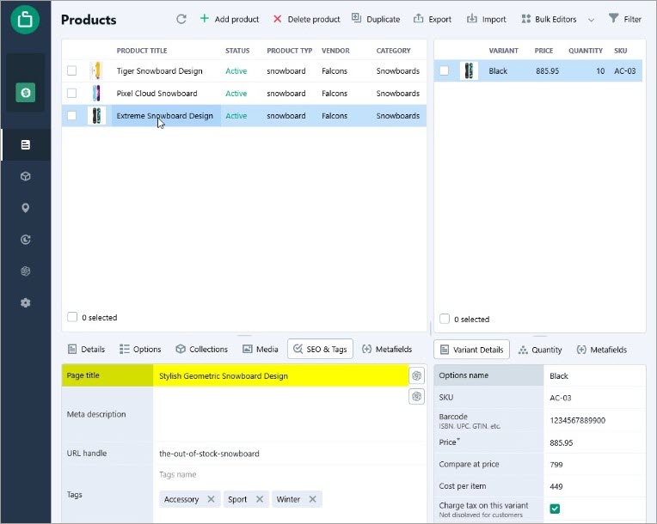
Task: Remove the Sport tag
Action: coord(260,499)
